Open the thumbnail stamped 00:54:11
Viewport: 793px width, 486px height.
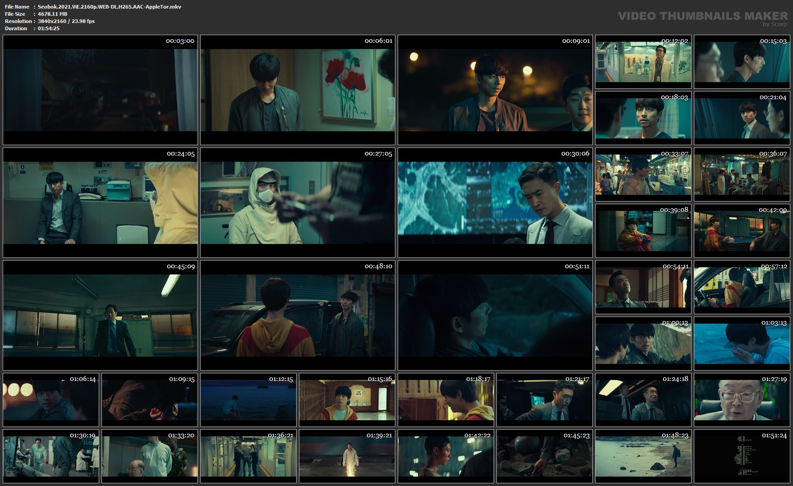[643, 287]
